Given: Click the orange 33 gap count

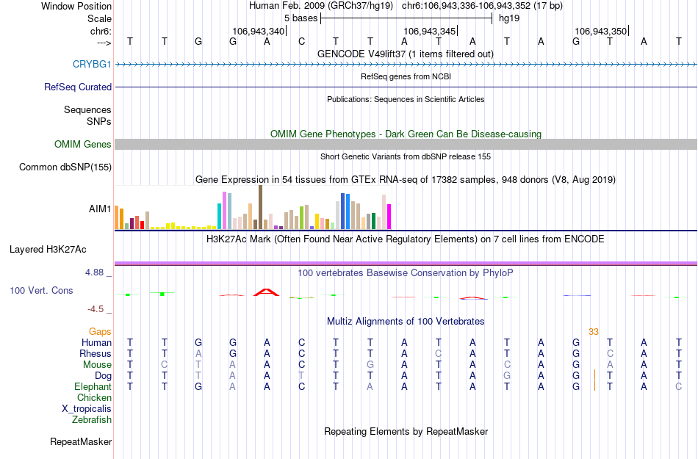Looking at the screenshot, I should click(594, 332).
